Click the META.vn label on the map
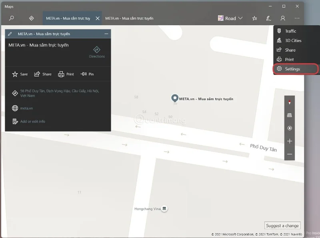Image resolution: width=320 pixels, height=238 pixels. (206, 99)
